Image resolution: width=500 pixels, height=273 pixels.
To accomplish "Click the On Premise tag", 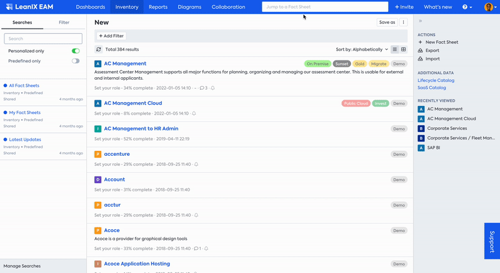I will click(x=317, y=64).
